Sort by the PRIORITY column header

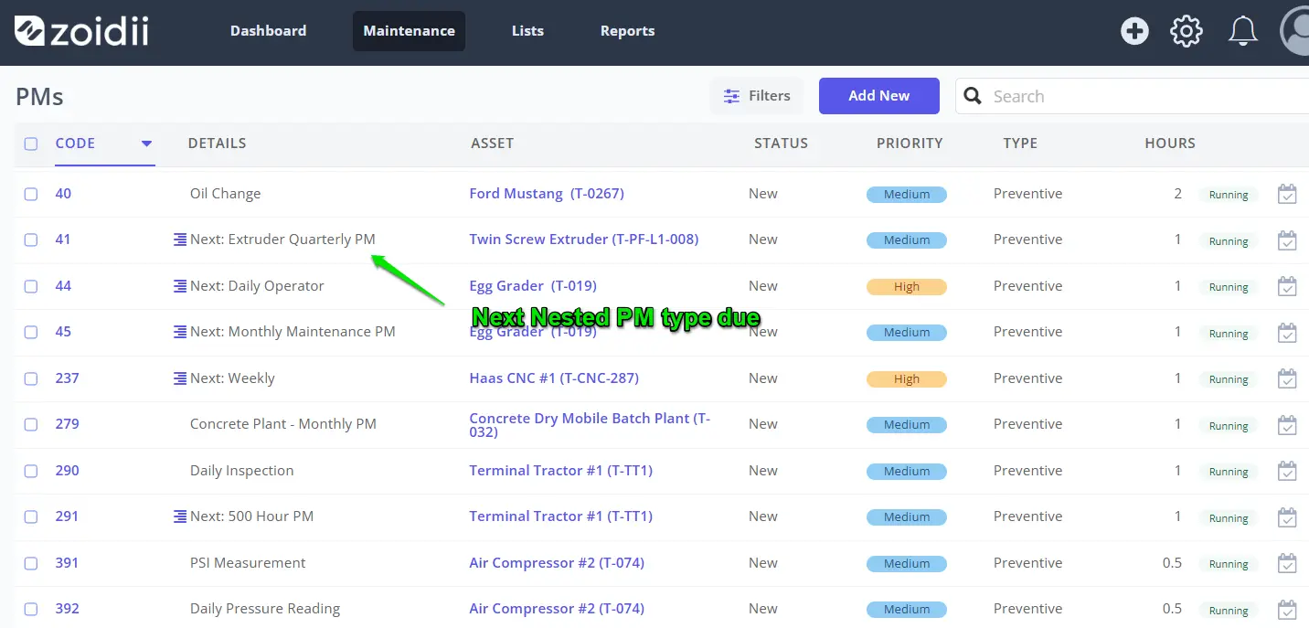[x=910, y=144]
